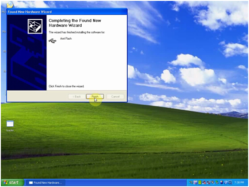This screenshot has width=249, height=187.
Task: Click the grayed-out Back button
Action: (x=77, y=96)
